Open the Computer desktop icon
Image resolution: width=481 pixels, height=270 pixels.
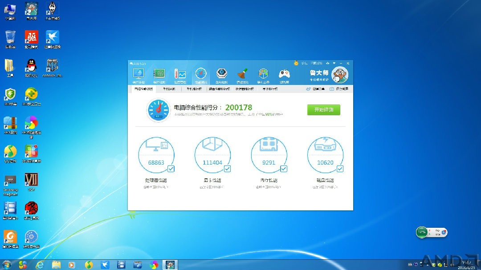[10, 12]
